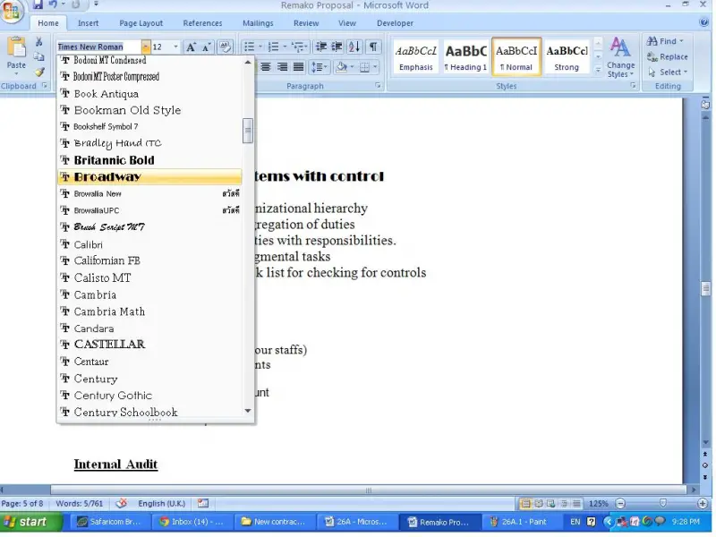Image resolution: width=716 pixels, height=537 pixels.
Task: Apply the Strong style
Action: tap(567, 56)
